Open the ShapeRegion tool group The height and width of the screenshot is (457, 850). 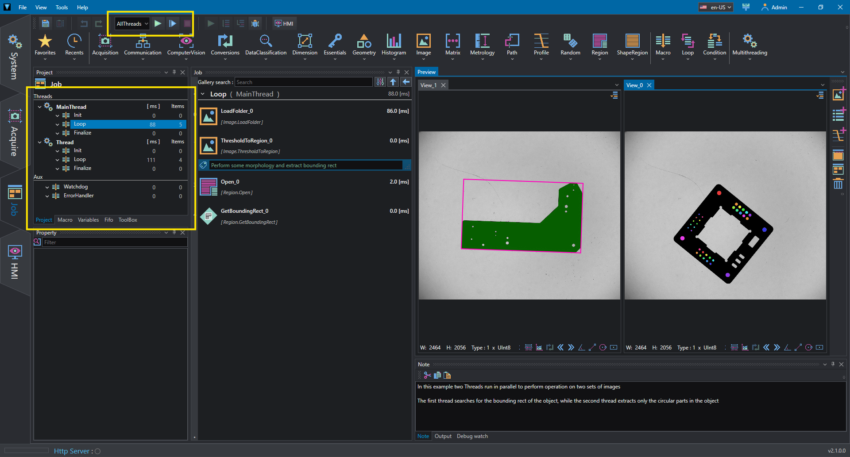coord(632,45)
